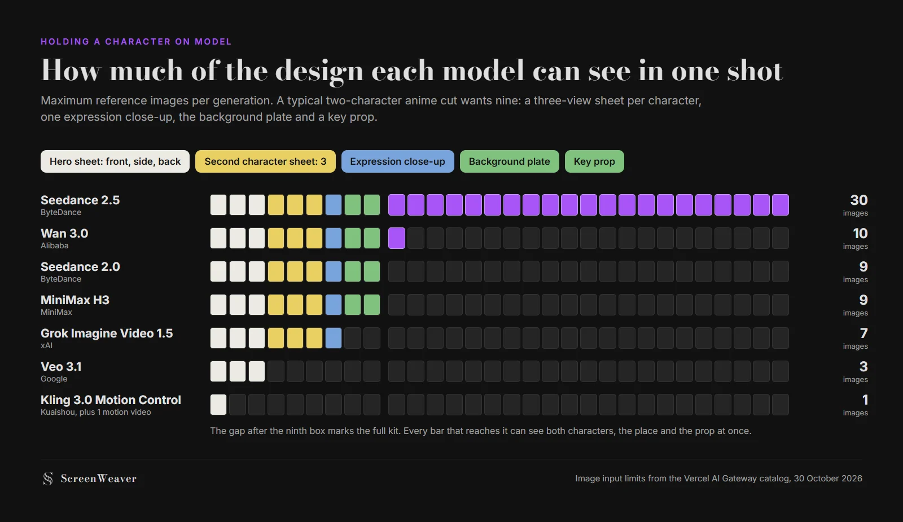Viewport: 903px width, 522px height.
Task: Click the 3 images count
Action: click(x=856, y=371)
